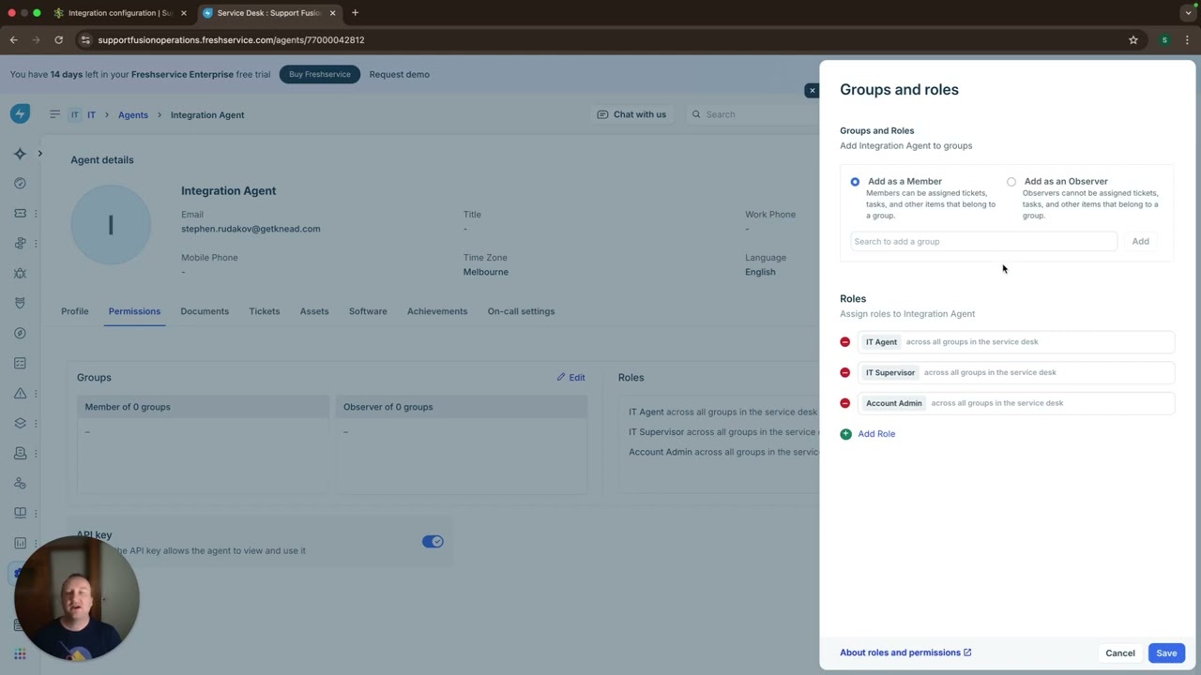The width and height of the screenshot is (1201, 675).
Task: Remove the IT Supervisor role with minus icon
Action: point(845,372)
